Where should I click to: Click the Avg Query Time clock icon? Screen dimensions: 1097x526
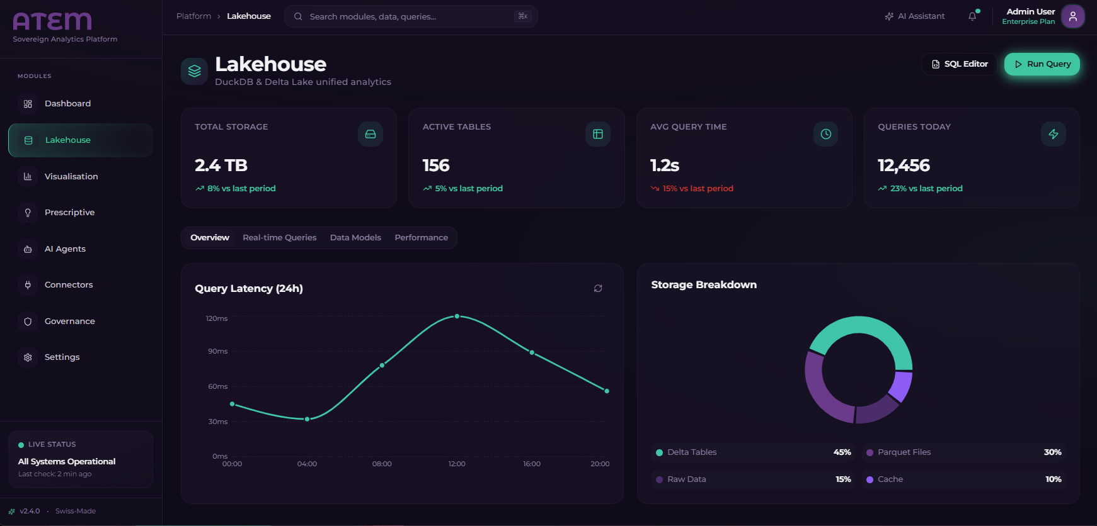click(825, 134)
